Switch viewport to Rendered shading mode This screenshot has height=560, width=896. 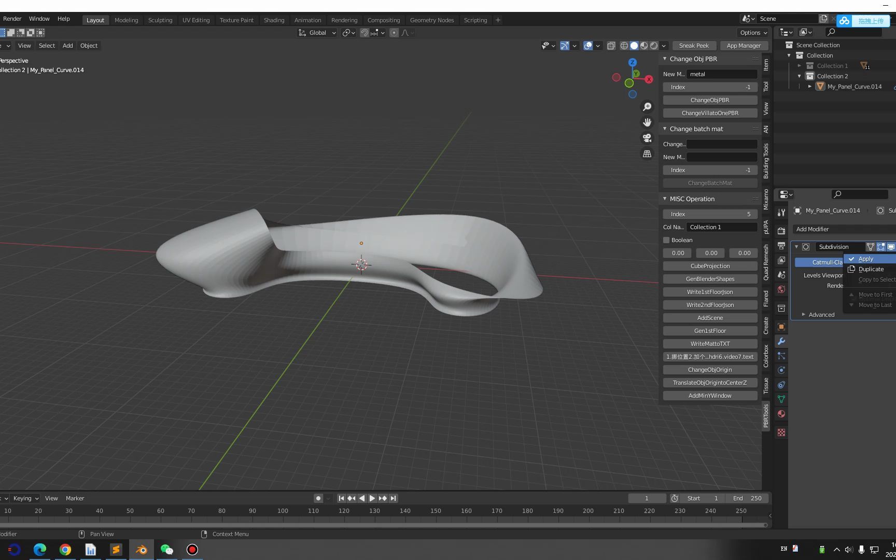click(x=654, y=46)
